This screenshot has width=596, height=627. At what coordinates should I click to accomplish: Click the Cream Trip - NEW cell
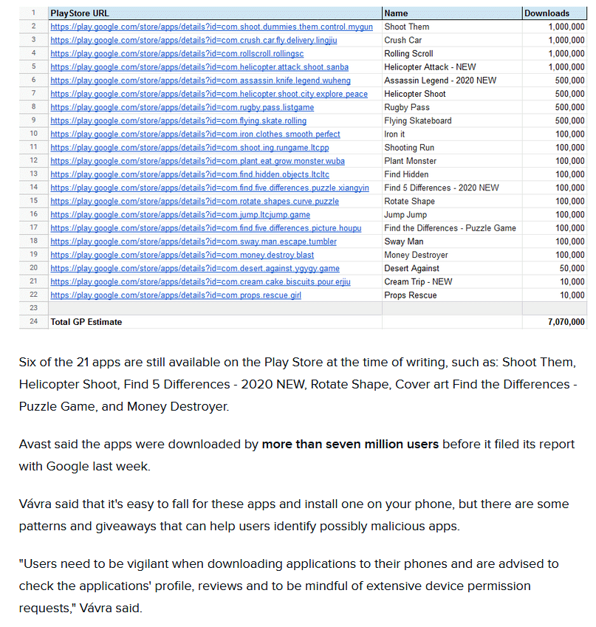pos(452,282)
